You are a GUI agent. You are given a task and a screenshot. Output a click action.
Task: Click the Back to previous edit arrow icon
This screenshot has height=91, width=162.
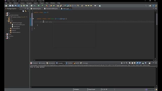click(x=91, y=6)
